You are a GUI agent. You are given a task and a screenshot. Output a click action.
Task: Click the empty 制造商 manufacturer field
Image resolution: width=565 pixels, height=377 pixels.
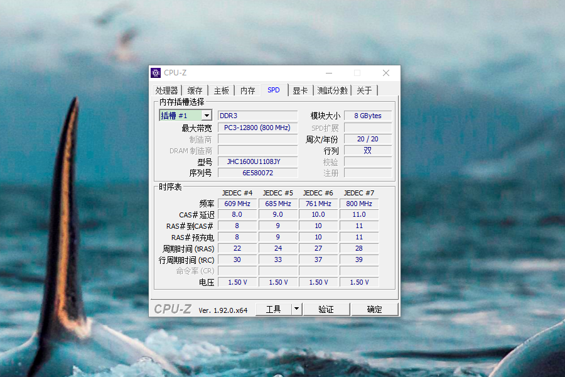(x=257, y=139)
